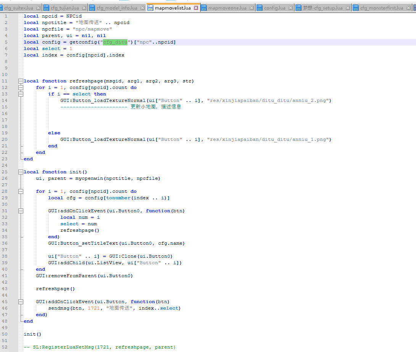The image size is (416, 352).
Task: Open the cfg_monsterfirst.lua tab
Action: (x=381, y=8)
